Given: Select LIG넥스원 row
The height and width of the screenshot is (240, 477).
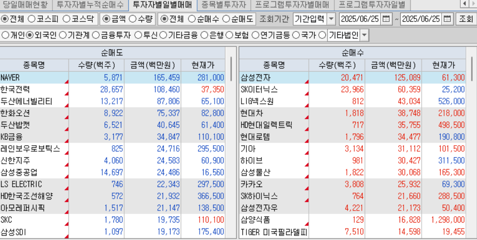Looking at the screenshot, I should pyautogui.click(x=352, y=101).
